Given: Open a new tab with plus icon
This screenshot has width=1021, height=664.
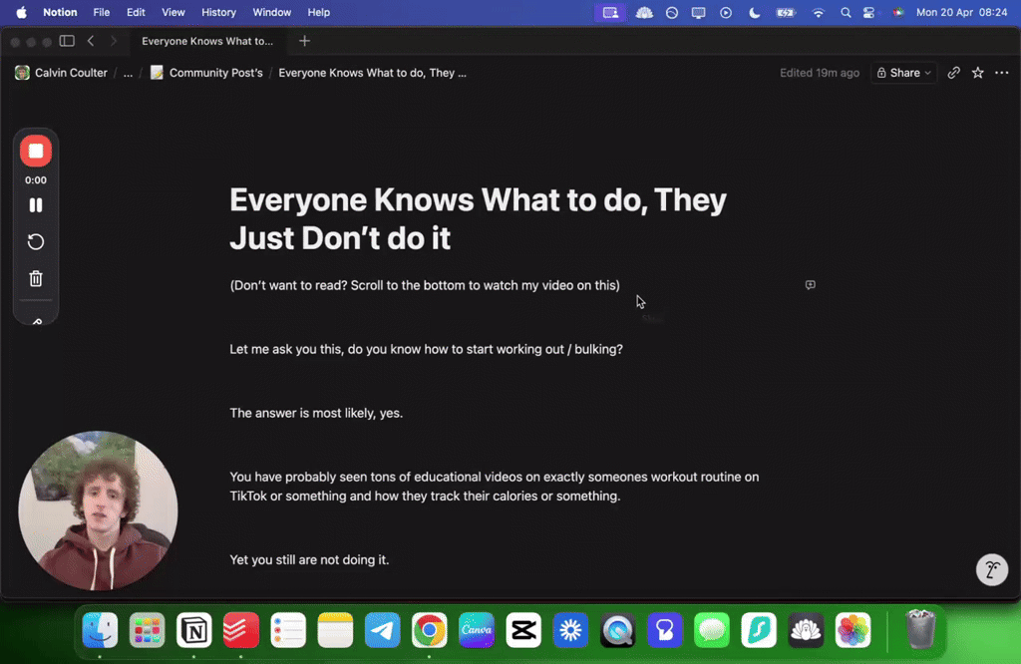Looking at the screenshot, I should pyautogui.click(x=304, y=41).
